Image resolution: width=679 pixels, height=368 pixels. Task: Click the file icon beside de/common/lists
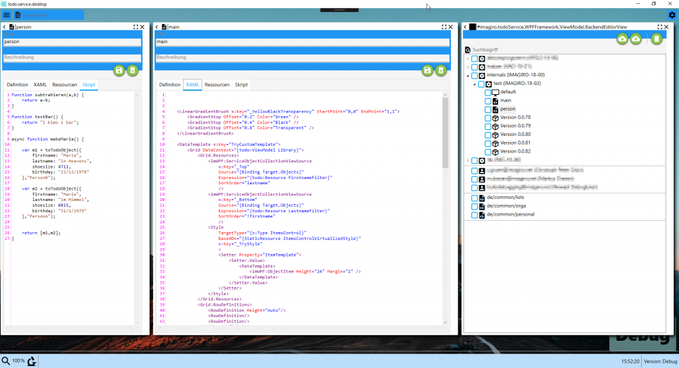click(482, 198)
